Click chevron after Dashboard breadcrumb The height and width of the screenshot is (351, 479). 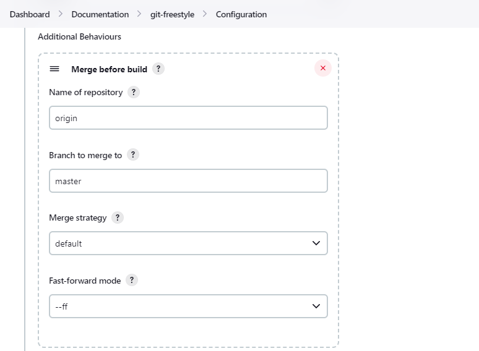click(x=61, y=14)
